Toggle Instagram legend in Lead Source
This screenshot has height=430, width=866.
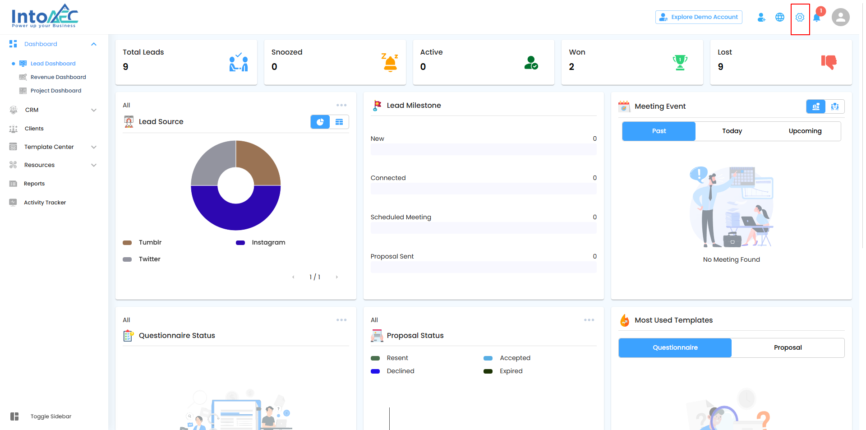(261, 243)
